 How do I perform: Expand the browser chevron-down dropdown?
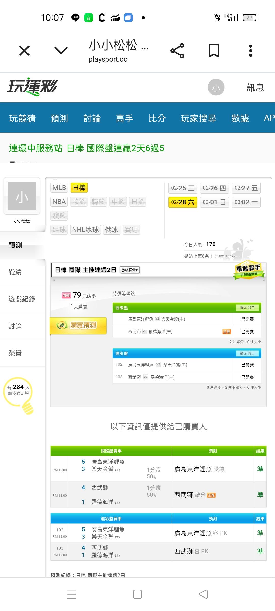click(61, 51)
